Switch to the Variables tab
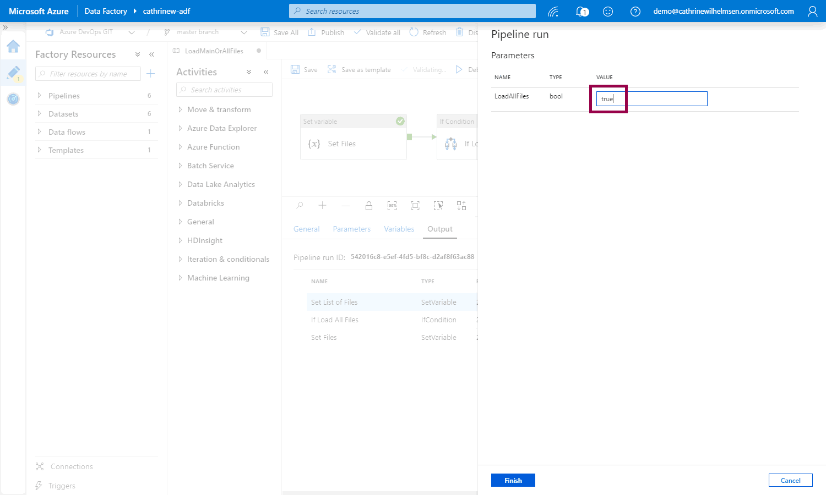 tap(399, 229)
